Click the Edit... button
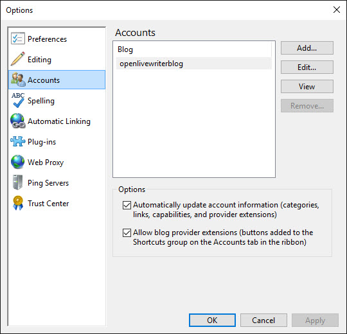The height and width of the screenshot is (334, 347). coord(307,67)
